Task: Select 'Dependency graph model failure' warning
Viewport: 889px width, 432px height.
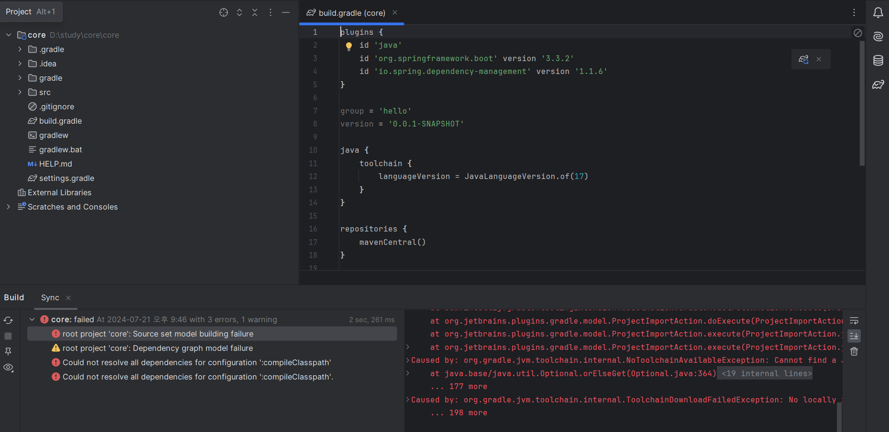Action: (158, 348)
